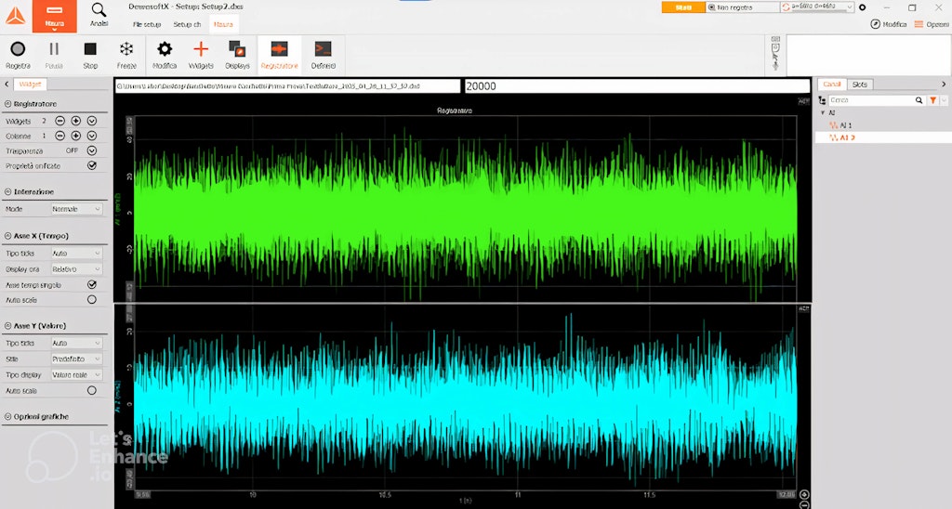Screen dimensions: 952x509
Task: Open the Asse X Tipo ticks dropdown
Action: pyautogui.click(x=76, y=253)
